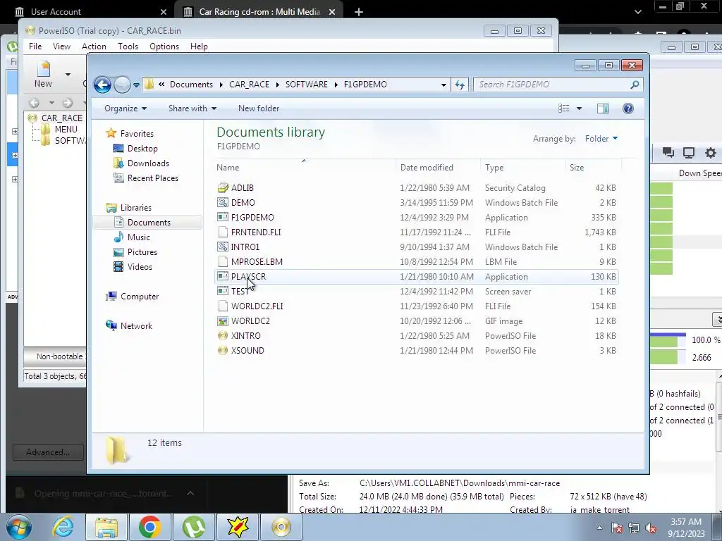Launch Internet Explorer from taskbar
Image resolution: width=722 pixels, height=541 pixels.
point(63,527)
